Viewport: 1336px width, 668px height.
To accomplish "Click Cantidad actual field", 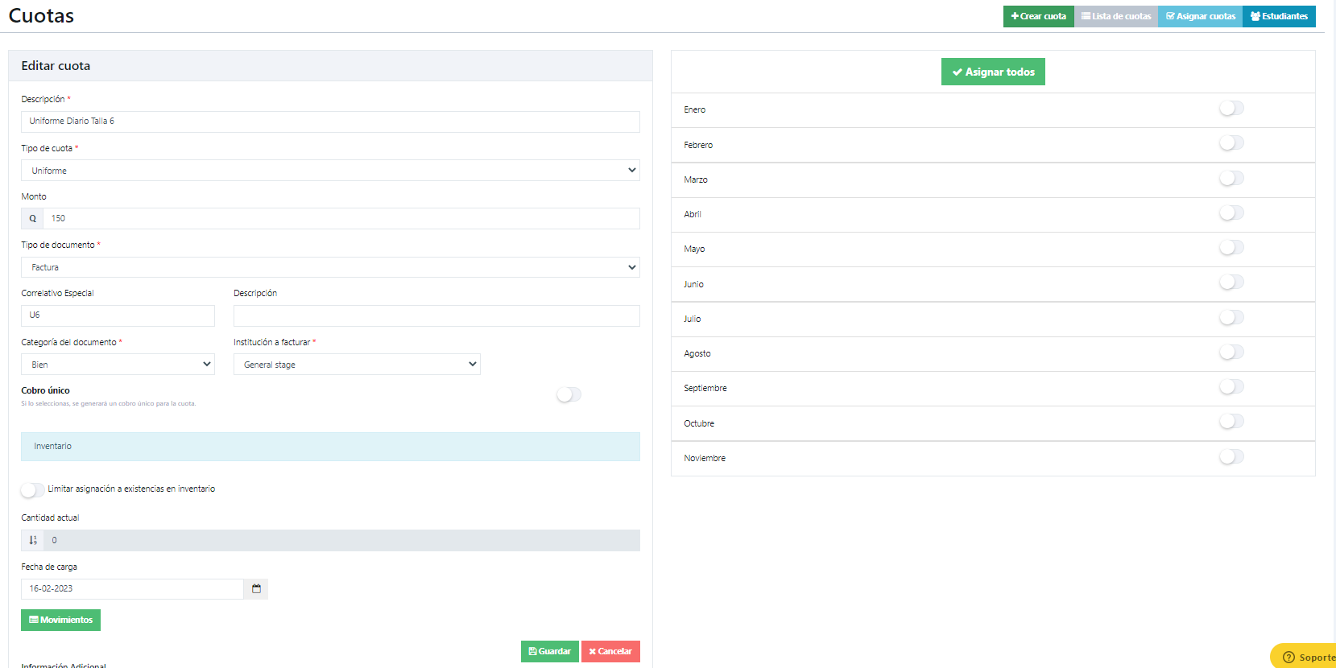I will click(341, 540).
